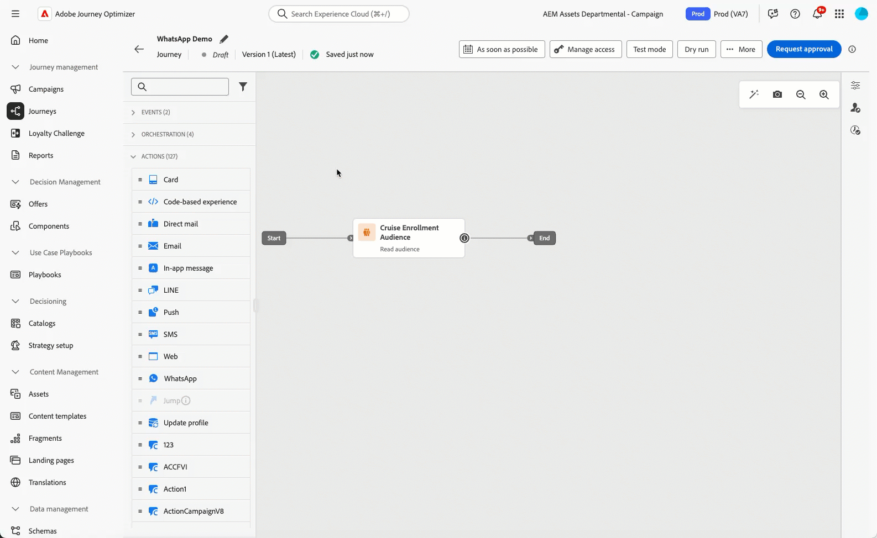Open the More options dropdown
The height and width of the screenshot is (538, 877).
pos(741,49)
